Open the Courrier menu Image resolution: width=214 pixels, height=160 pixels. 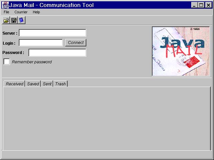coord(21,12)
